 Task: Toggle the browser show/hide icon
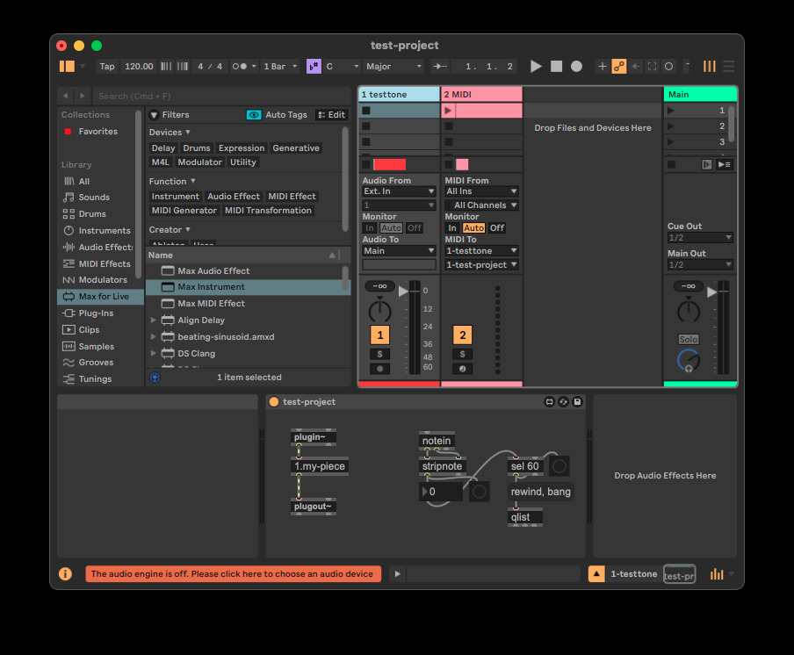pyautogui.click(x=67, y=67)
